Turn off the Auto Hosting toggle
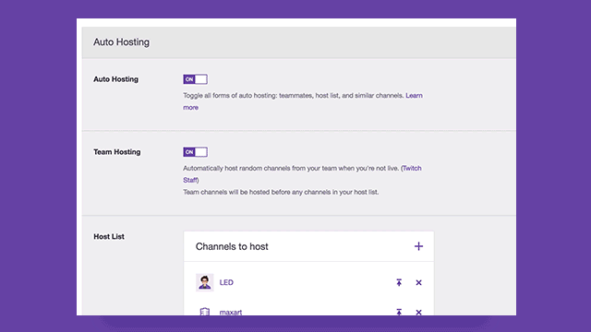This screenshot has height=332, width=591. click(x=195, y=79)
